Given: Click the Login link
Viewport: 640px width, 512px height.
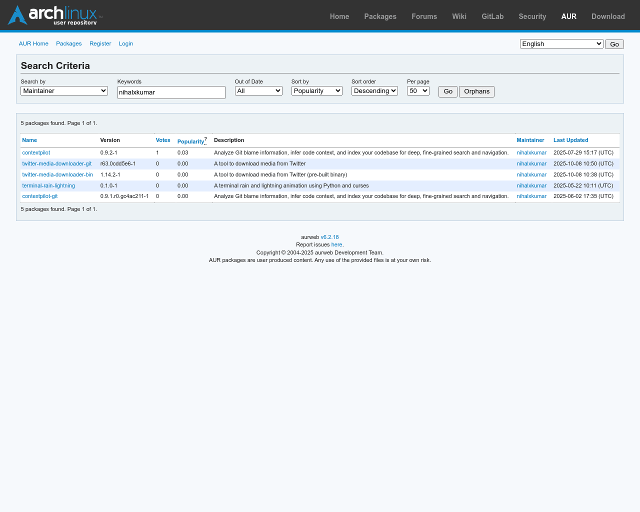Looking at the screenshot, I should pos(125,43).
